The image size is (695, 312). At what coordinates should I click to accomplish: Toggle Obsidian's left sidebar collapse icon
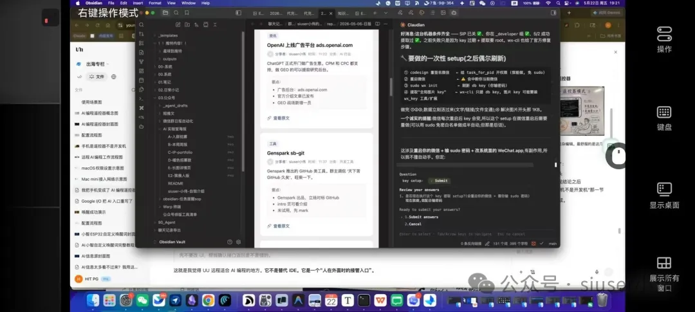tap(239, 13)
